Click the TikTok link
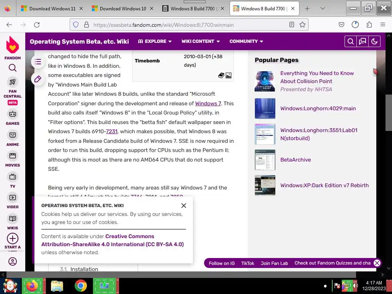This screenshot has height=294, width=392. pos(248,263)
